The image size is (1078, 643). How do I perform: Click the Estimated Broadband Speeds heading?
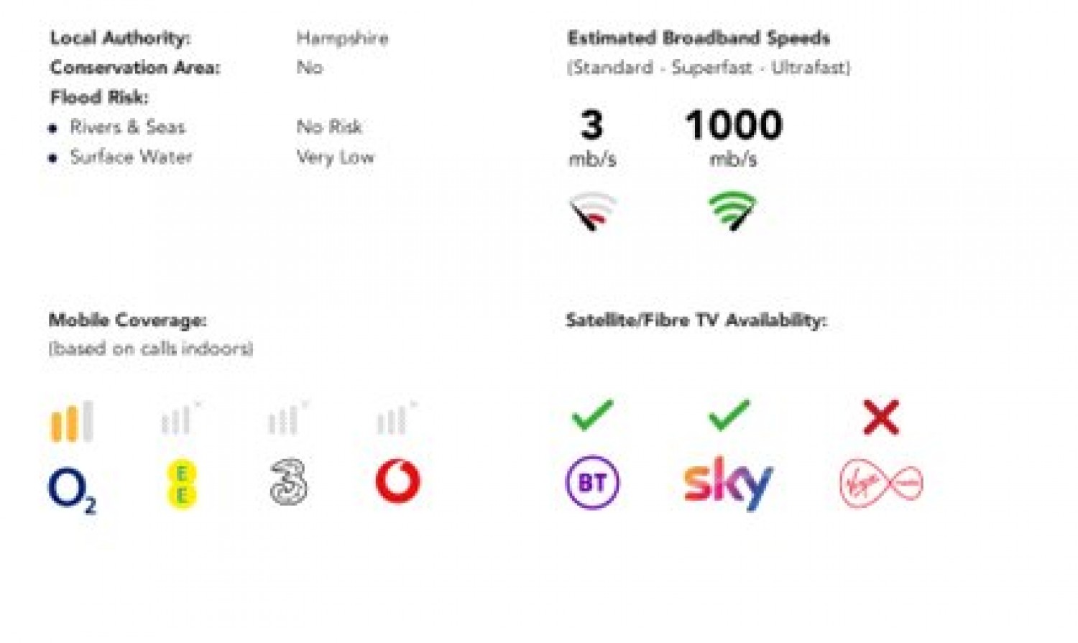tap(699, 38)
